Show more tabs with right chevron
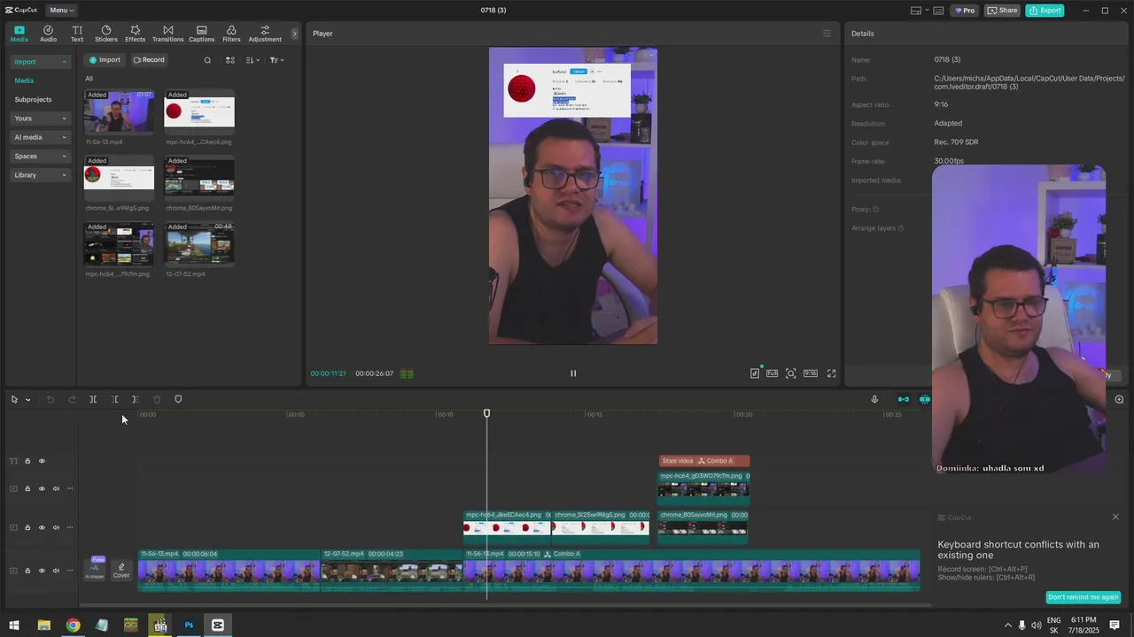The image size is (1134, 637). click(295, 34)
